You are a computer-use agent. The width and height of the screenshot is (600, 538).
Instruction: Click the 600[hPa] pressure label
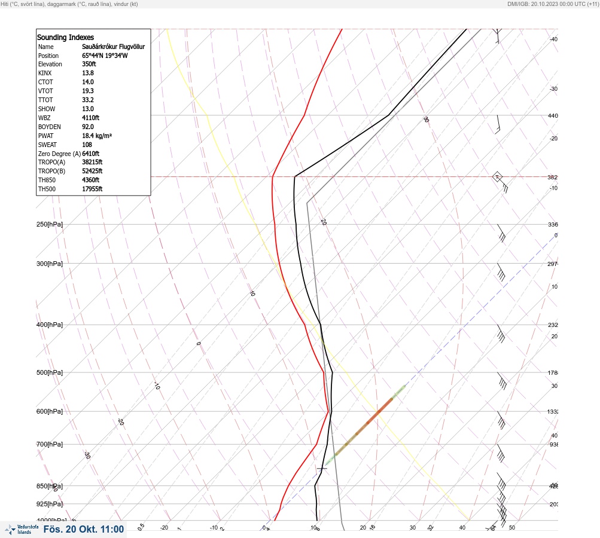point(50,411)
